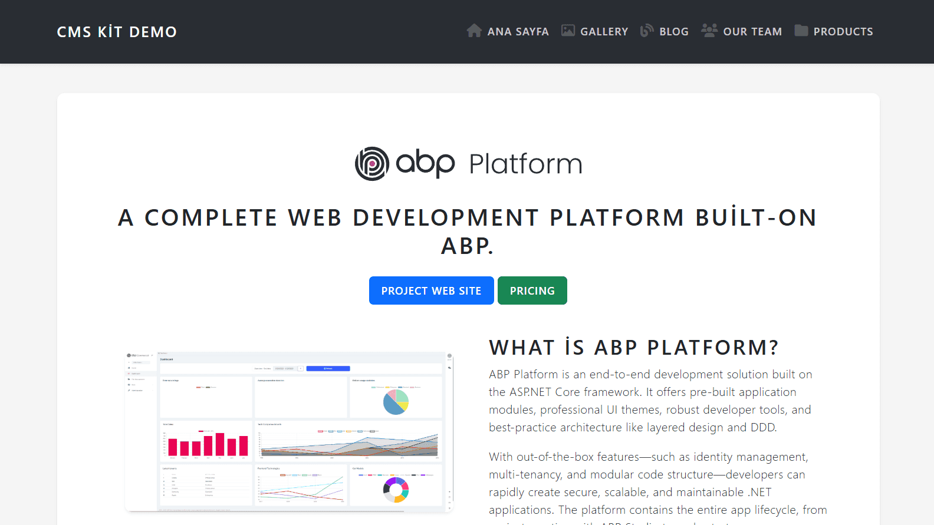This screenshot has width=934, height=525.
Task: Click the dashboard screenshot thumbnail
Action: tap(289, 432)
